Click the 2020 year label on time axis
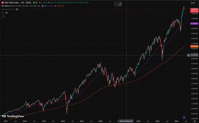The height and width of the screenshot is (123, 199). [x=63, y=121]
